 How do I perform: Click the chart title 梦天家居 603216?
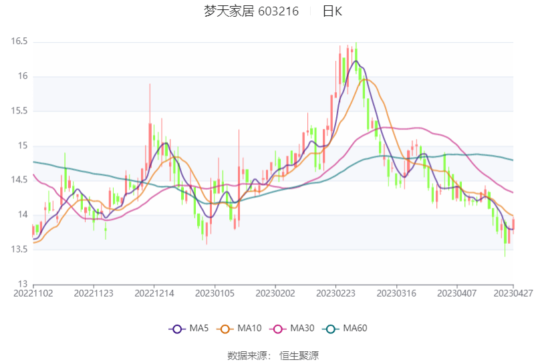pyautogui.click(x=251, y=11)
